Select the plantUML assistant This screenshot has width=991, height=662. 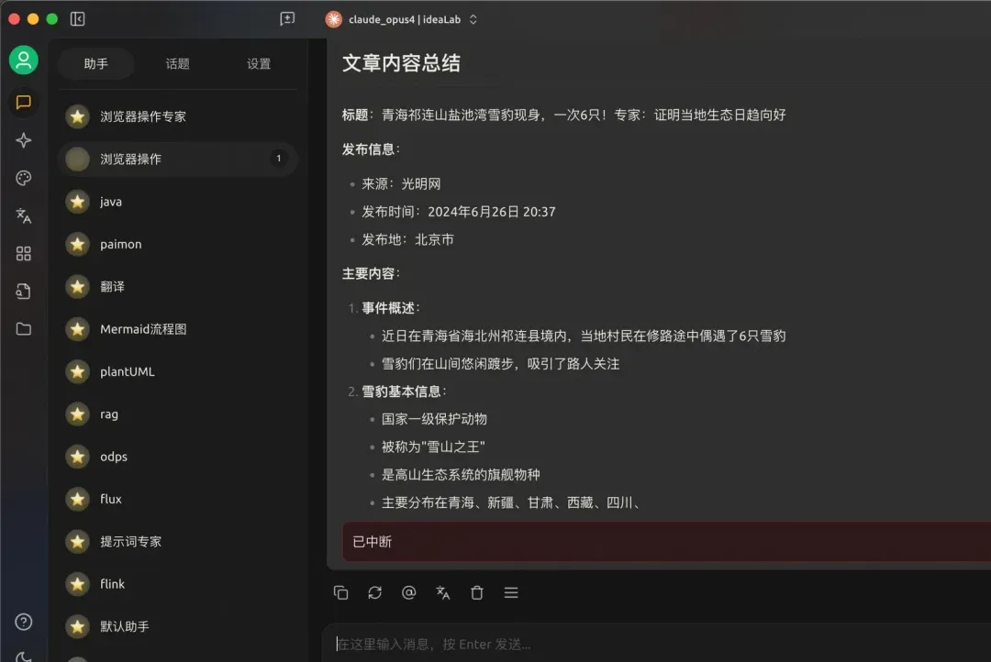(x=178, y=371)
